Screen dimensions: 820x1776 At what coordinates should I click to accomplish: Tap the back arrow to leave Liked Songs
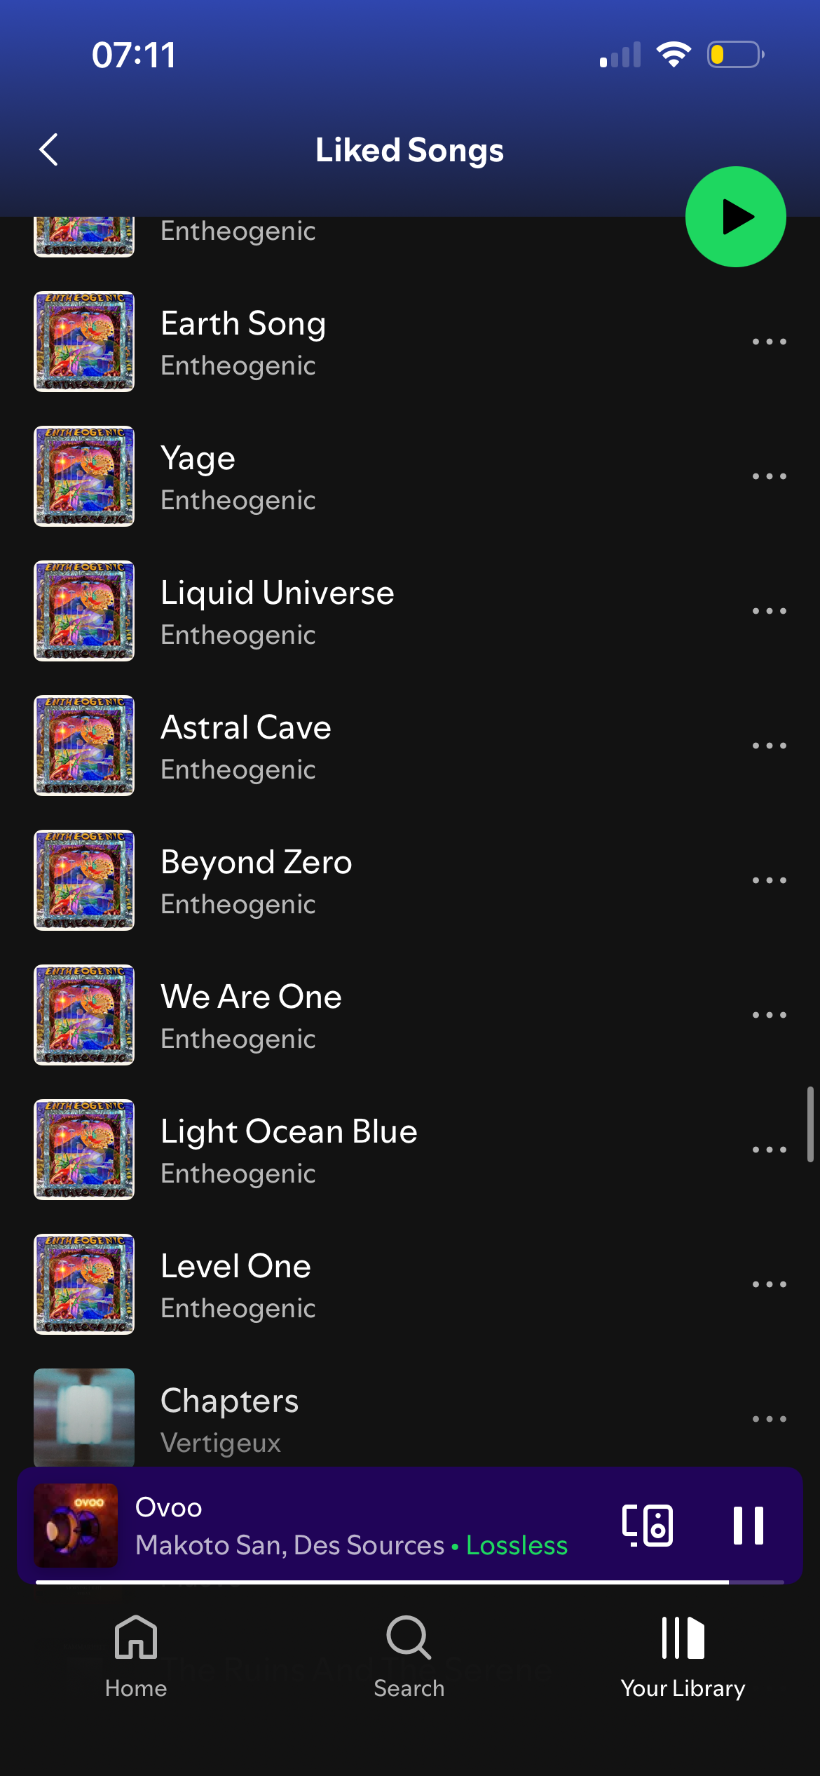click(x=48, y=149)
